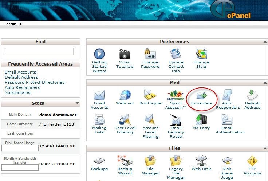Open the Getting Started Wizard icon
The image size is (268, 181).
click(x=99, y=54)
